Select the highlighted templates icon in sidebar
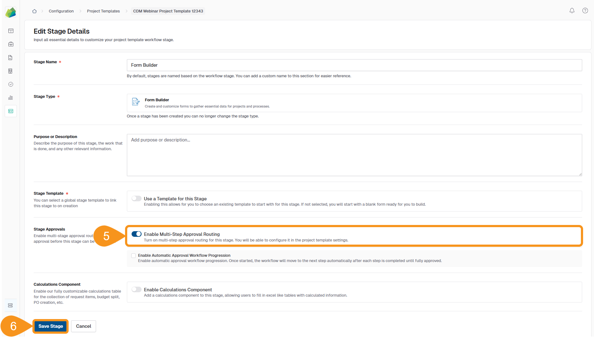The image size is (594, 339). 11,111
